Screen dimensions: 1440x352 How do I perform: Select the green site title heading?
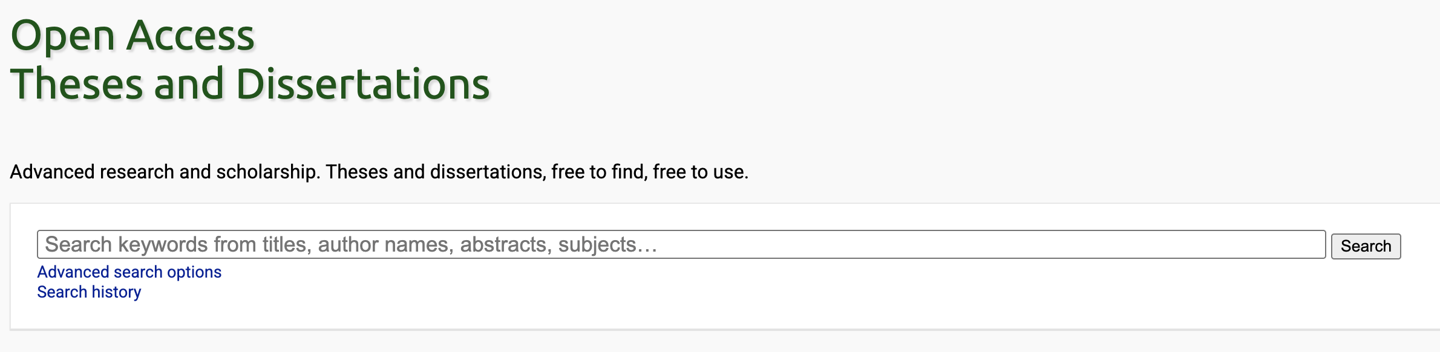pos(250,60)
